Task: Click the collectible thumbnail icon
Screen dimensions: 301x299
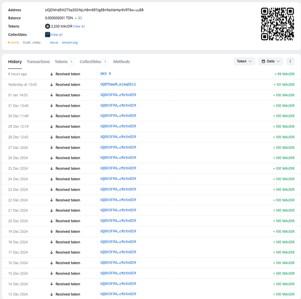Action: point(47,34)
